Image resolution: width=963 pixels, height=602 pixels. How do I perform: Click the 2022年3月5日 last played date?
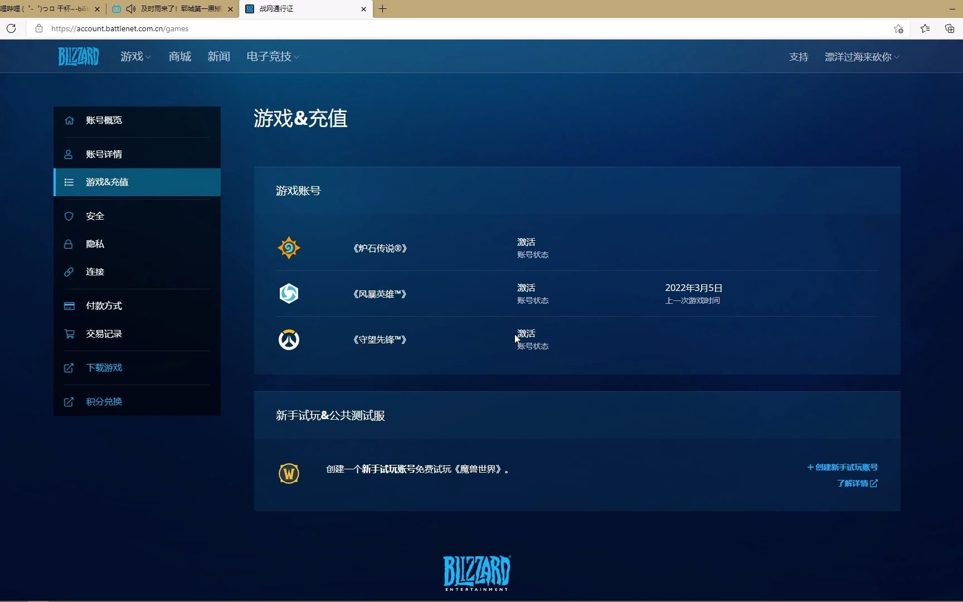(x=693, y=288)
